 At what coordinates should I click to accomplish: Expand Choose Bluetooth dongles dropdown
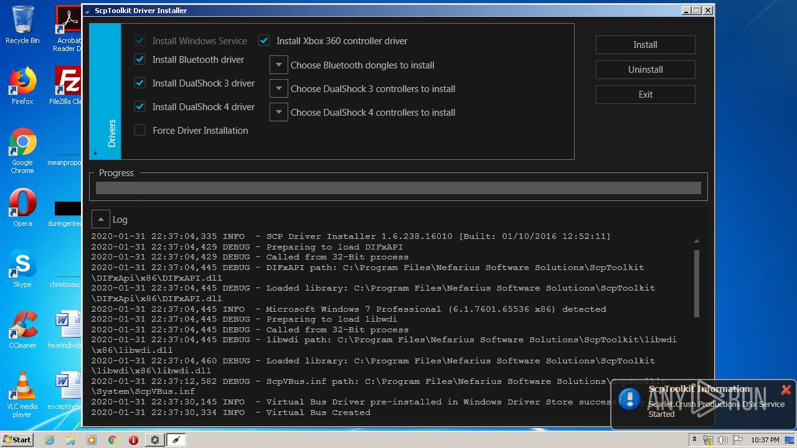278,65
